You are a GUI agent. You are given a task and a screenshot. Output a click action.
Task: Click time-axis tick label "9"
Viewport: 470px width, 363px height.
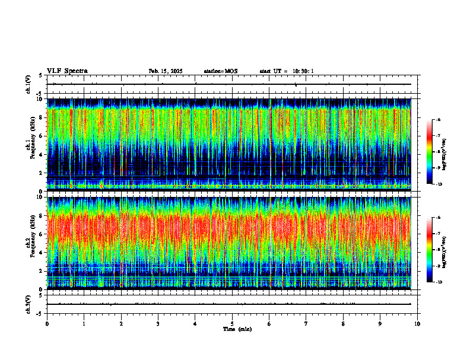click(380, 324)
